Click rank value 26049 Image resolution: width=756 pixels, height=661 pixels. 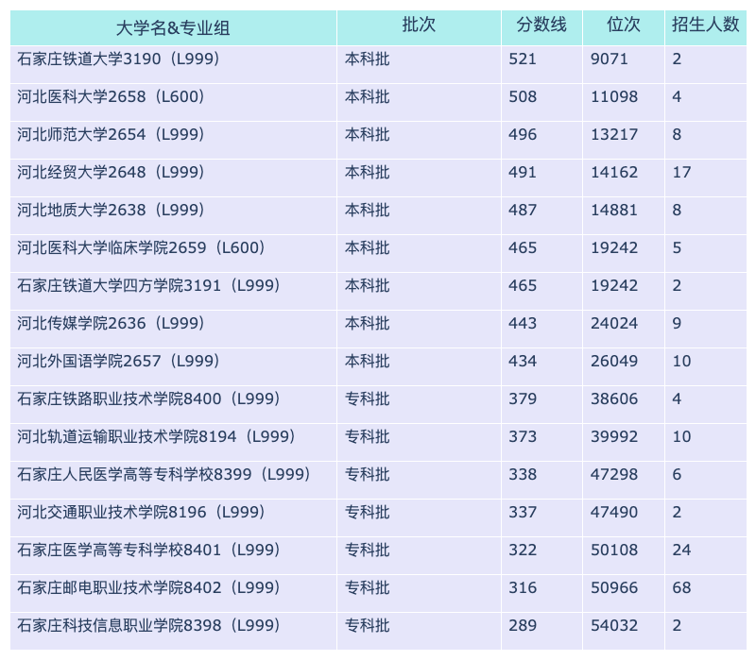pyautogui.click(x=614, y=361)
